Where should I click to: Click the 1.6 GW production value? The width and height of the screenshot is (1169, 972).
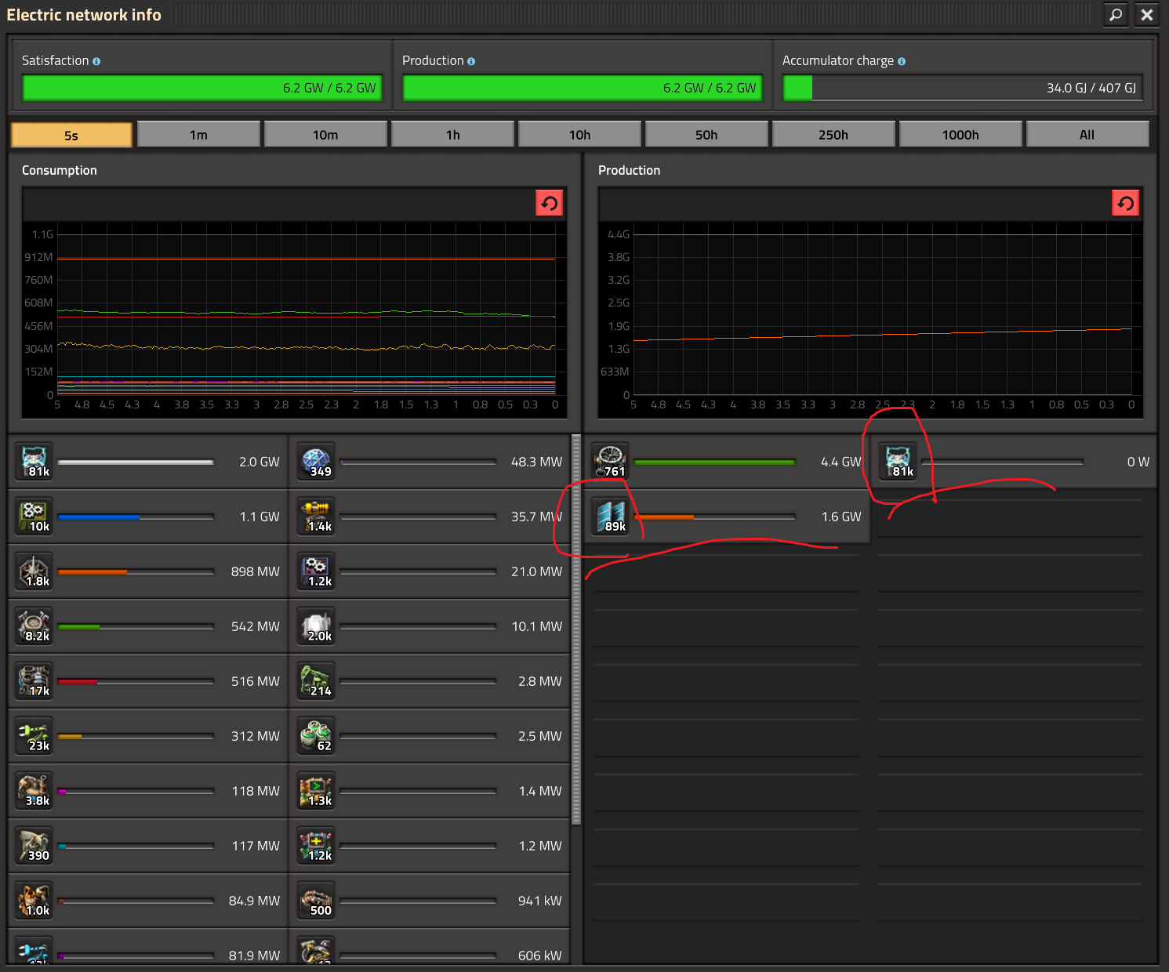tap(841, 517)
